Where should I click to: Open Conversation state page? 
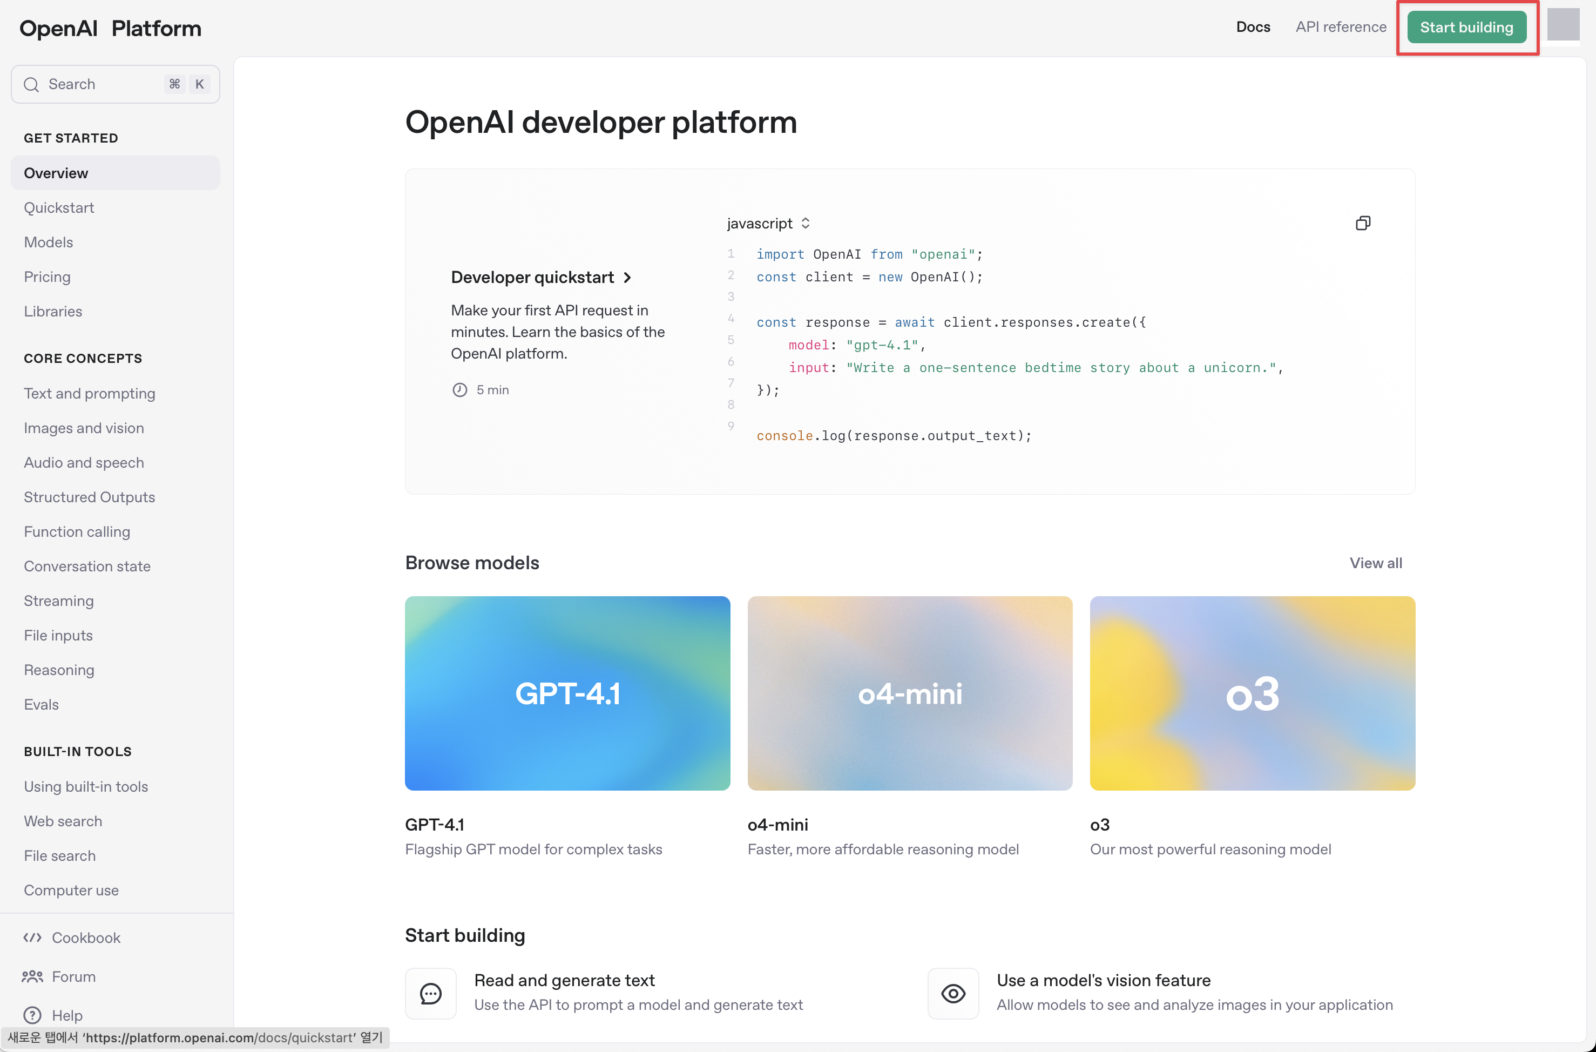(x=87, y=567)
